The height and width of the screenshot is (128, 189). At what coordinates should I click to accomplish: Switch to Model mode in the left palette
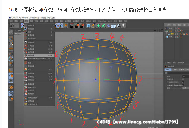pyautogui.click(x=11, y=39)
